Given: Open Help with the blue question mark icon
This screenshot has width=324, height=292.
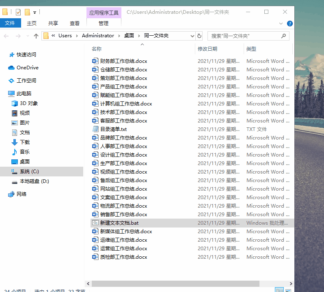Looking at the screenshot, I should pyautogui.click(x=290, y=24).
